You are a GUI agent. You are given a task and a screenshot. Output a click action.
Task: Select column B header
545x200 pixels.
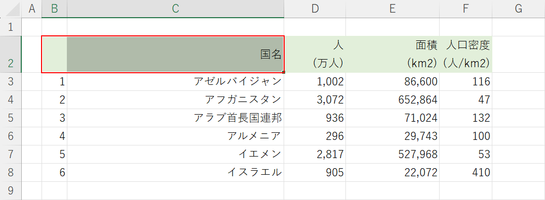click(x=55, y=9)
